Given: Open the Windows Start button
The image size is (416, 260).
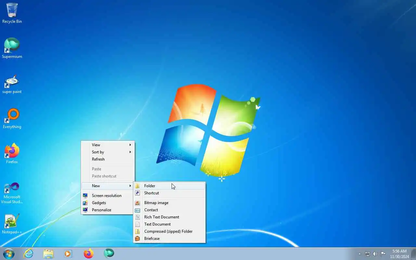Looking at the screenshot, I should [9, 253].
